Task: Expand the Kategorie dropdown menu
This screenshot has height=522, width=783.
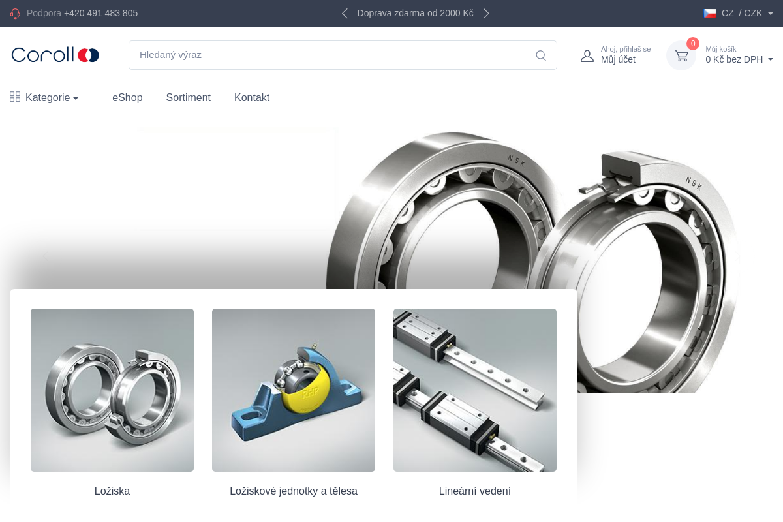Action: [x=52, y=98]
